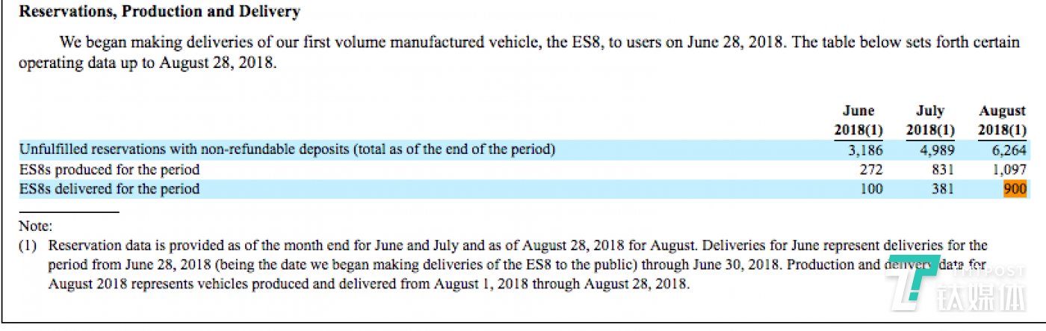1046x331 pixels.
Task: Click the footnote (1) marker text
Action: pyautogui.click(x=28, y=245)
